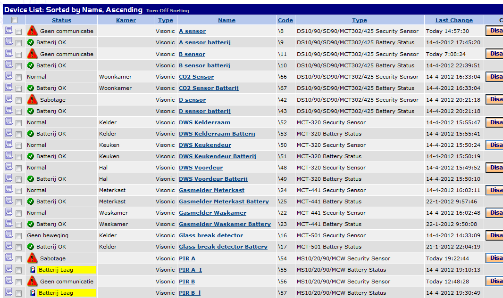Image resolution: width=503 pixels, height=298 pixels.
Task: Open log icon for DWS Voordeur row
Action: (x=9, y=167)
